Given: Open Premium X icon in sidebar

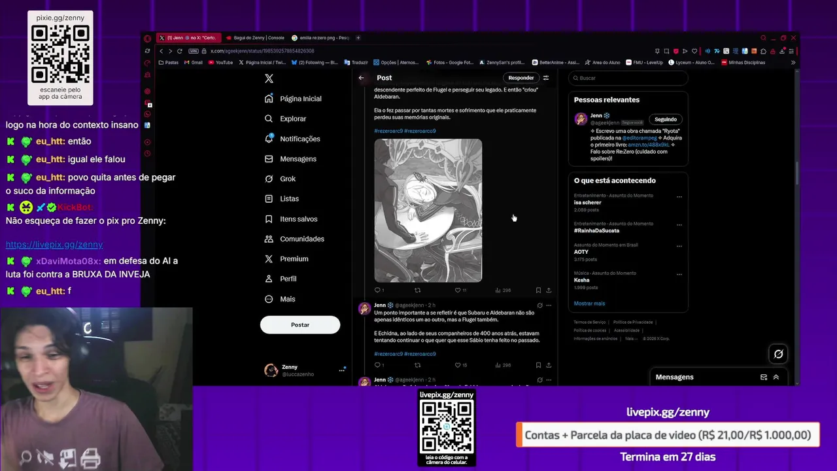Looking at the screenshot, I should tap(269, 259).
